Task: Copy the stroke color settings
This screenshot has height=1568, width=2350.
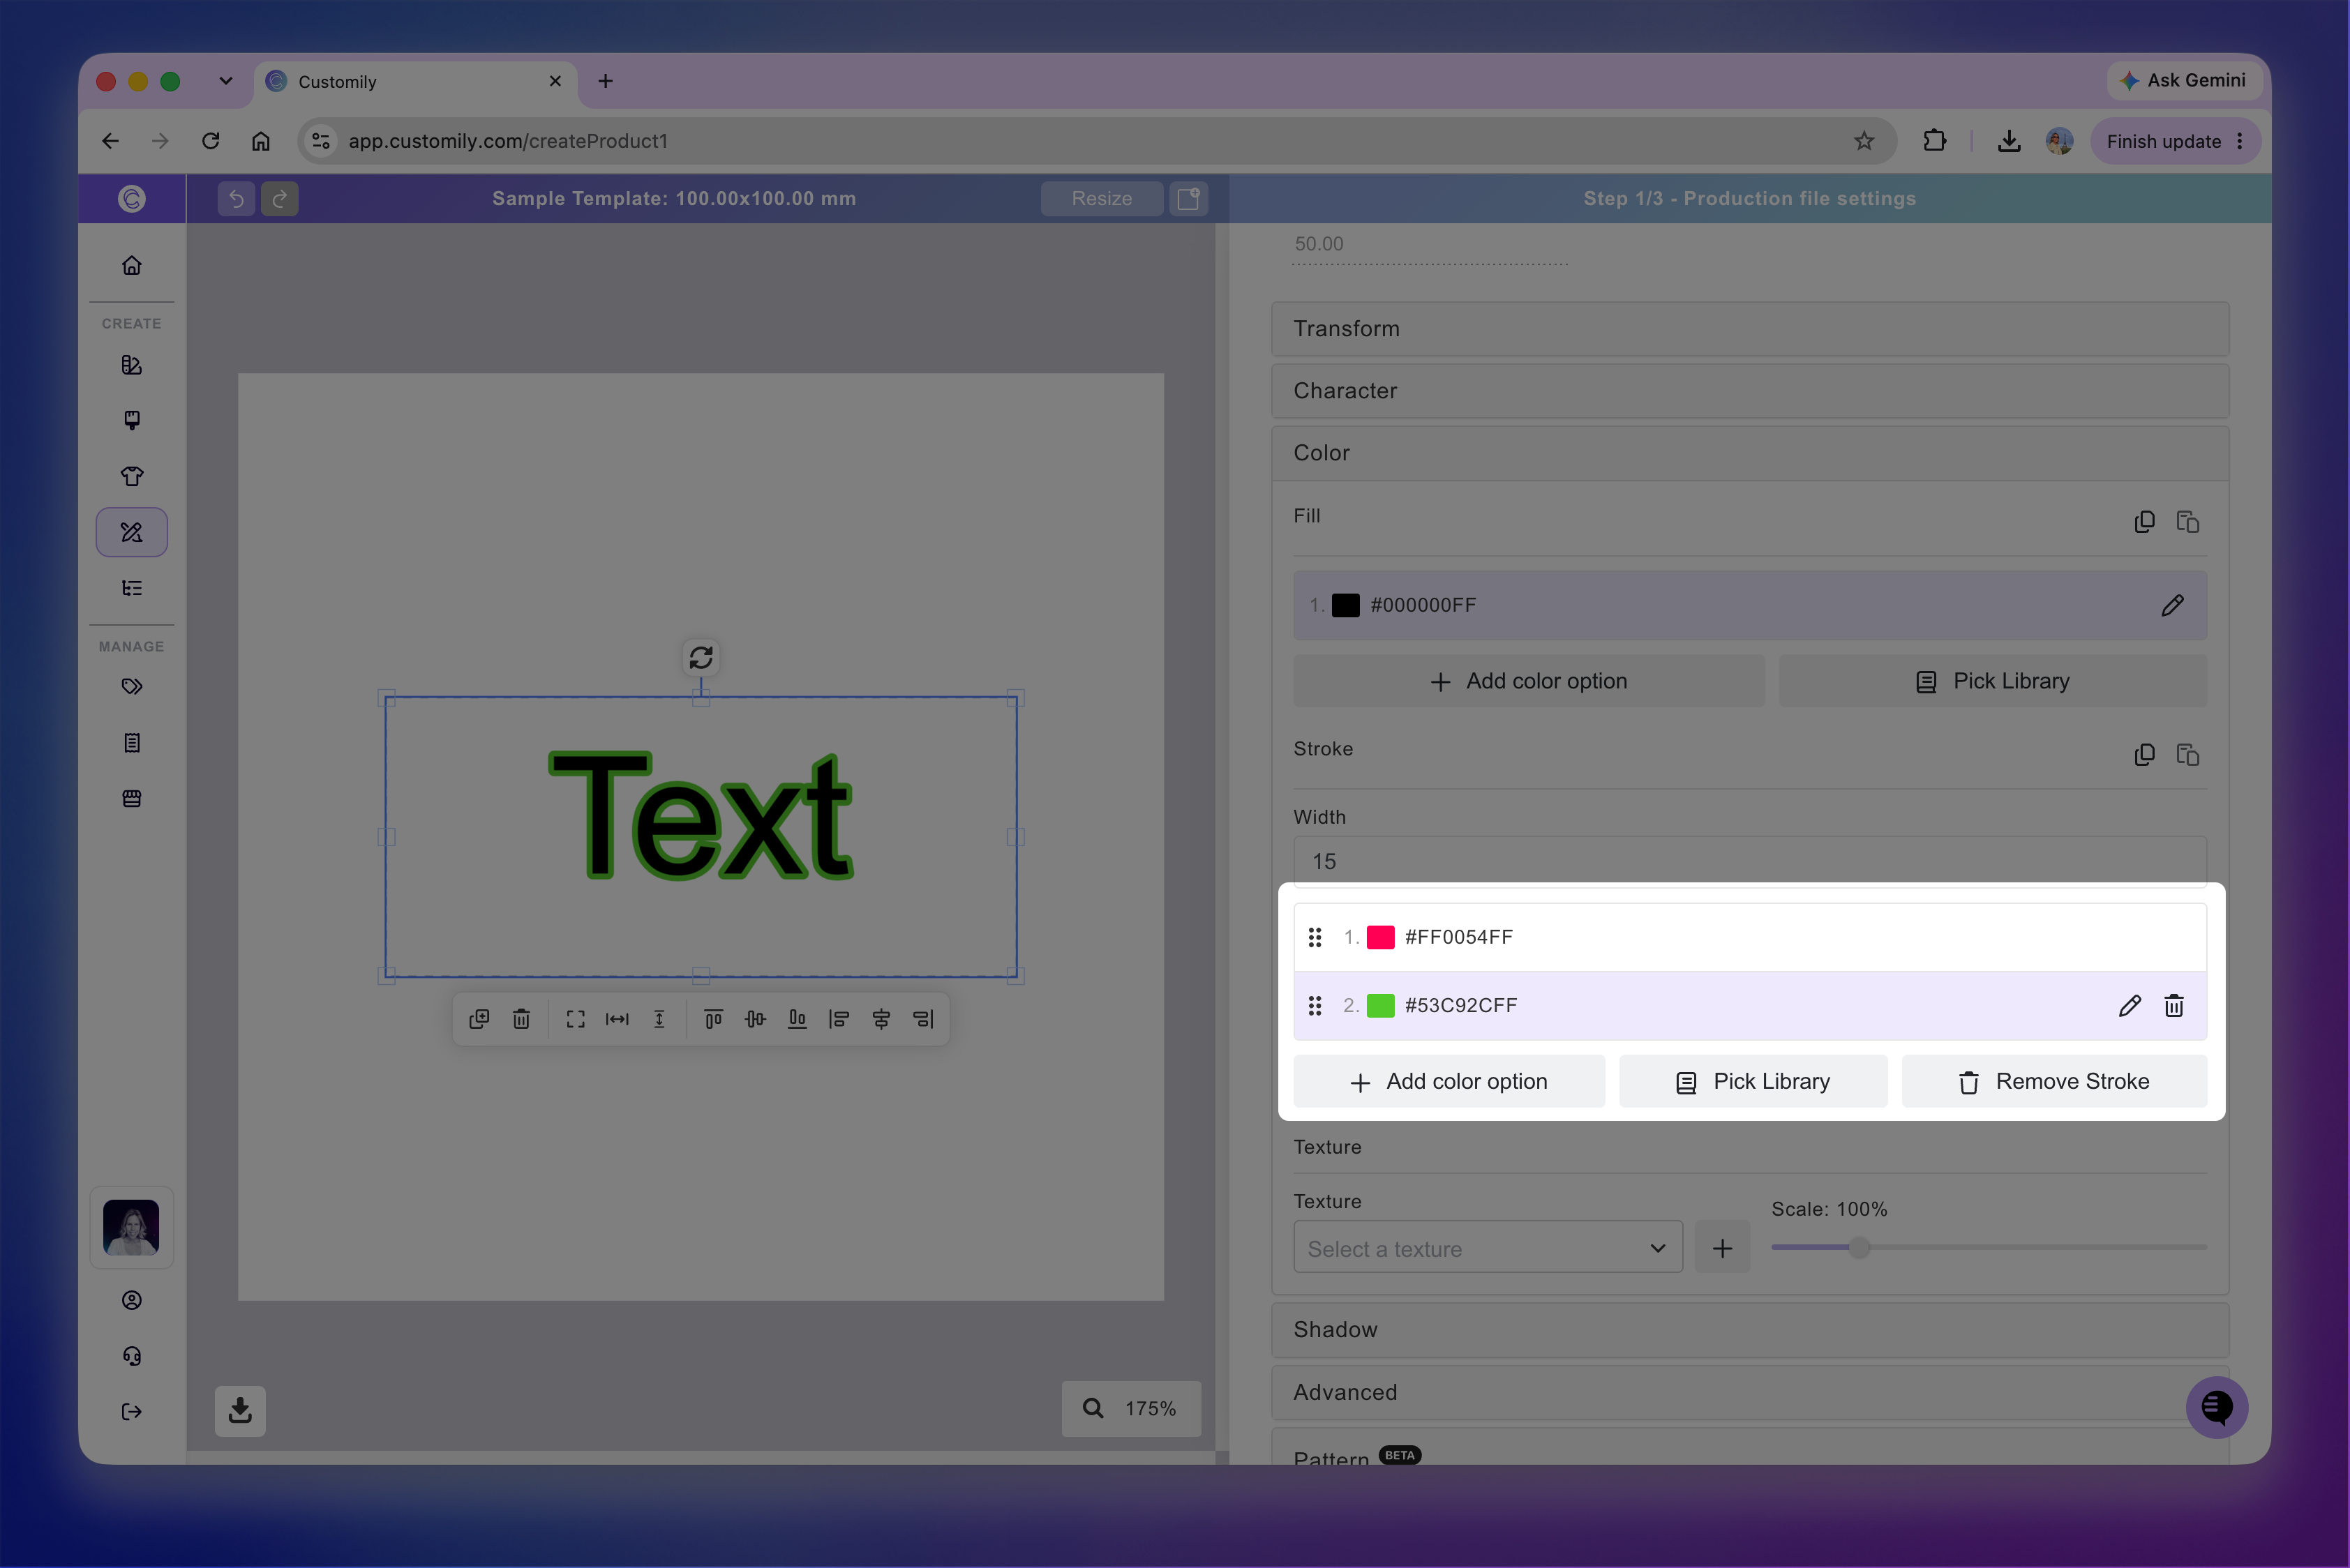Action: coord(2144,755)
